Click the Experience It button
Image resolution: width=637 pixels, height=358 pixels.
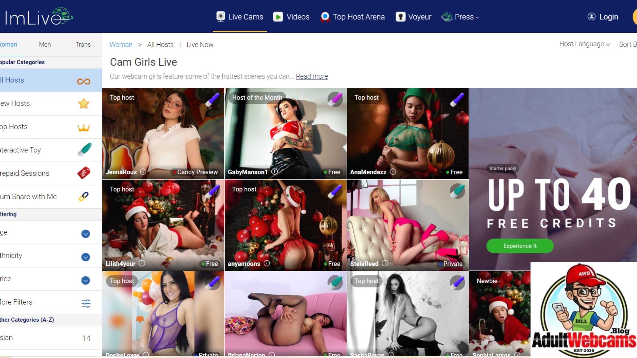tap(520, 245)
